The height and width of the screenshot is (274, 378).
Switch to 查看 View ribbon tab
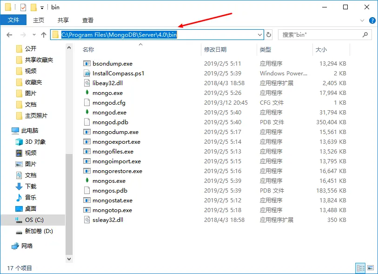click(x=88, y=20)
